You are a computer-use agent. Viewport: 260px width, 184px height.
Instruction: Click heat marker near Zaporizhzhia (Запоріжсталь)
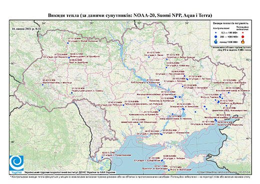click(183, 108)
